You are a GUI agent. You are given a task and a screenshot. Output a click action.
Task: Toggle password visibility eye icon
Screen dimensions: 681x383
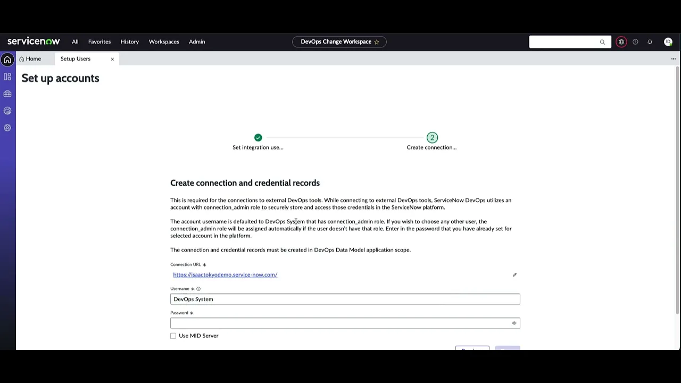coord(514,323)
